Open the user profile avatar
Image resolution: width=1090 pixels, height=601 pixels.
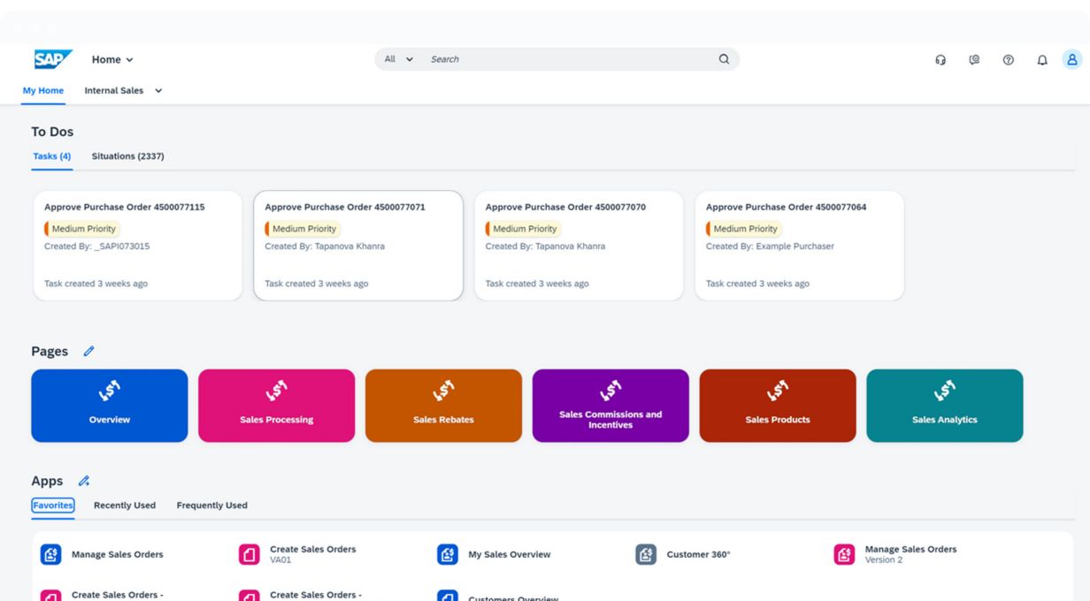click(x=1072, y=60)
